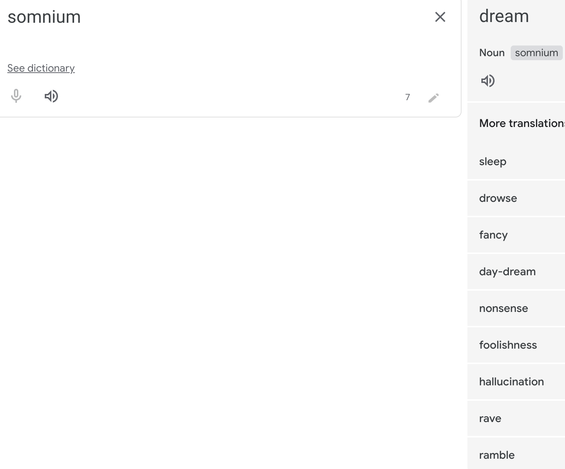Image resolution: width=565 pixels, height=469 pixels.
Task: Listen to the pronunciation of somnium
Action: (51, 96)
